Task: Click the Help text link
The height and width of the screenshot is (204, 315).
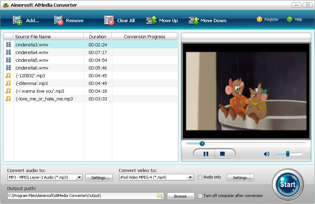Action: (298, 19)
